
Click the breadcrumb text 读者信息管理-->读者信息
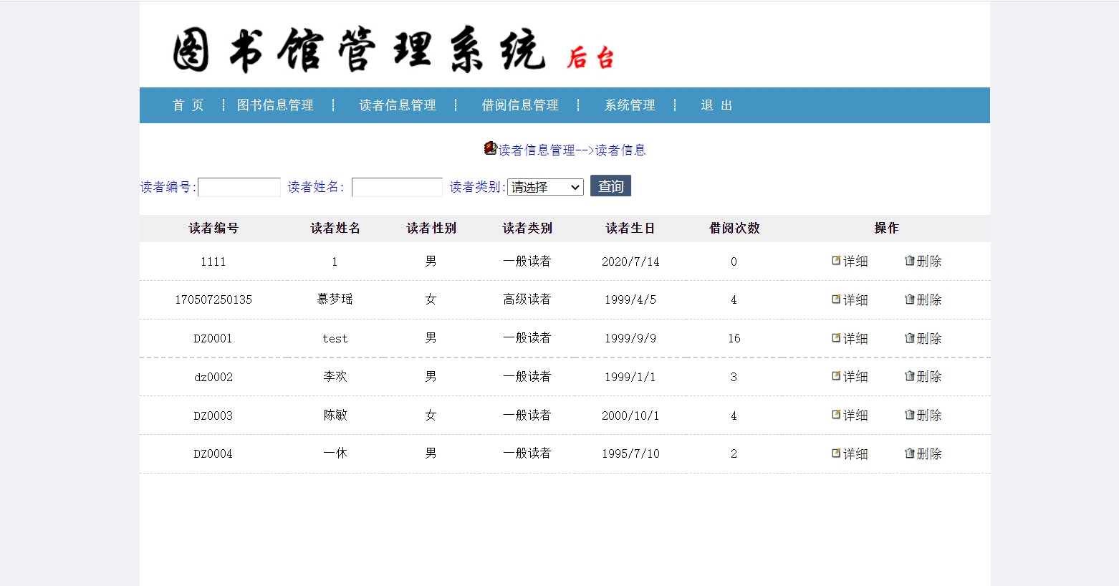tap(572, 150)
